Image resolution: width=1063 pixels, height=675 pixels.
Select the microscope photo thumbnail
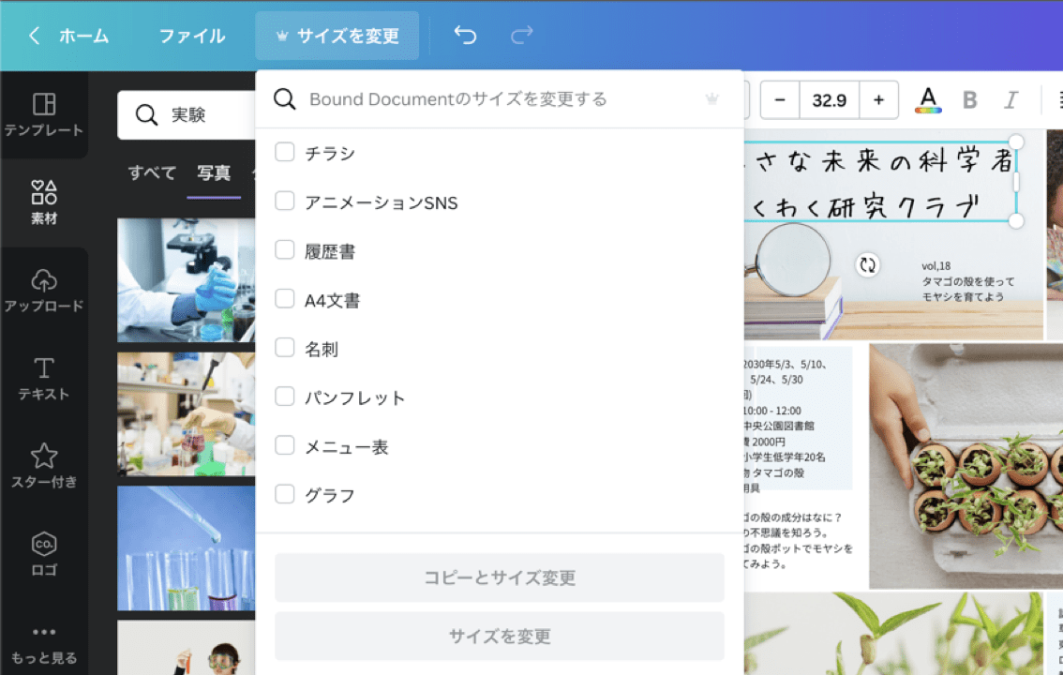[x=185, y=279]
